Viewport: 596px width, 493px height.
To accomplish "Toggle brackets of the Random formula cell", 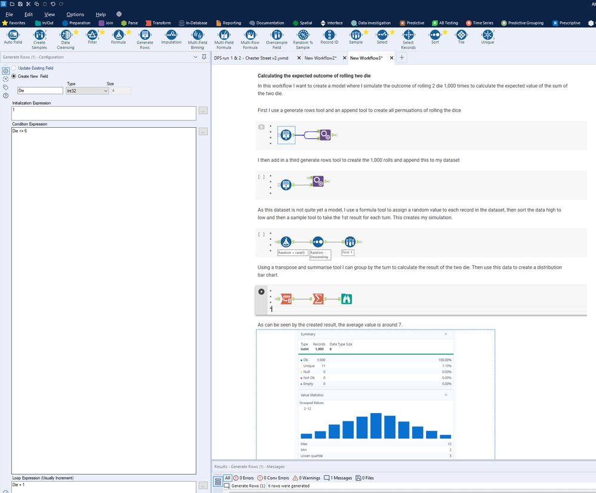I will (x=261, y=235).
